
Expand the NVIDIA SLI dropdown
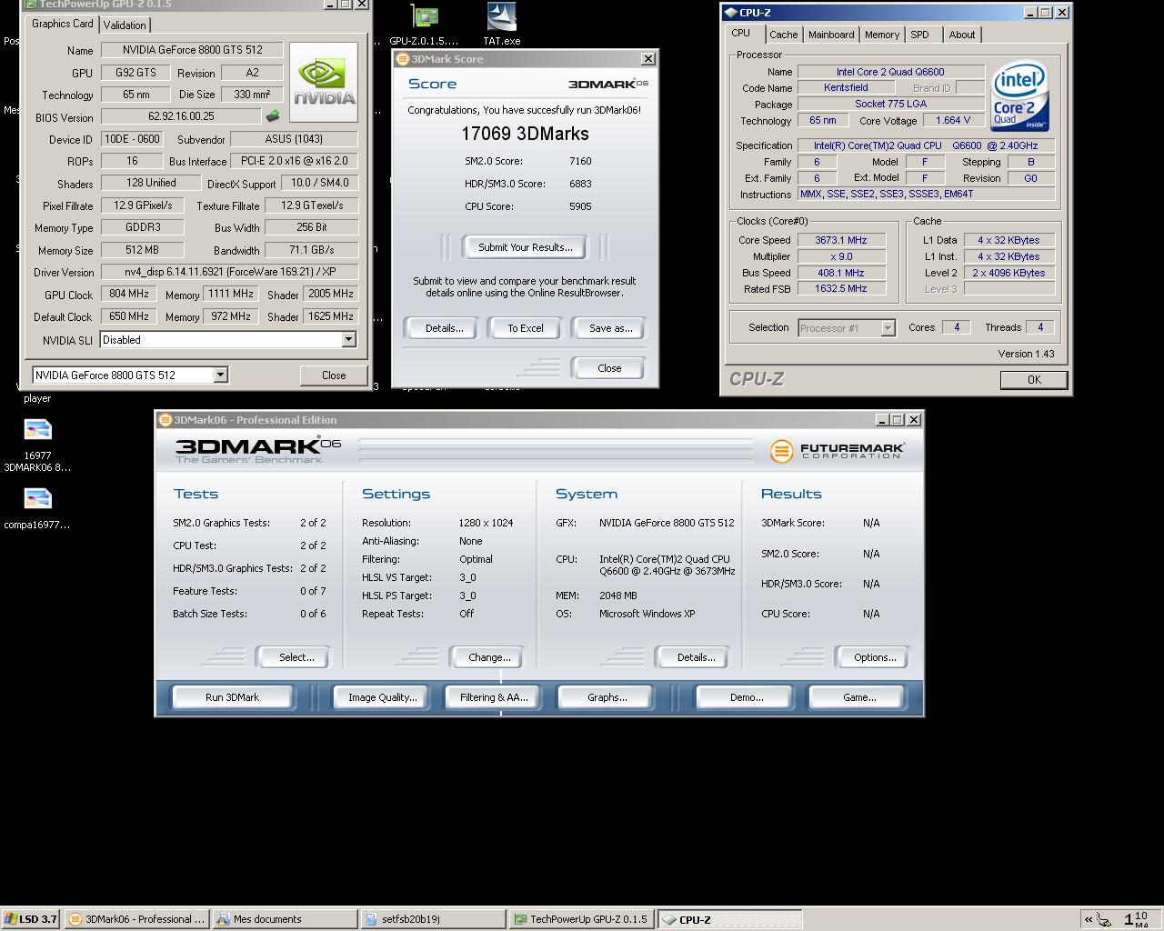point(348,340)
